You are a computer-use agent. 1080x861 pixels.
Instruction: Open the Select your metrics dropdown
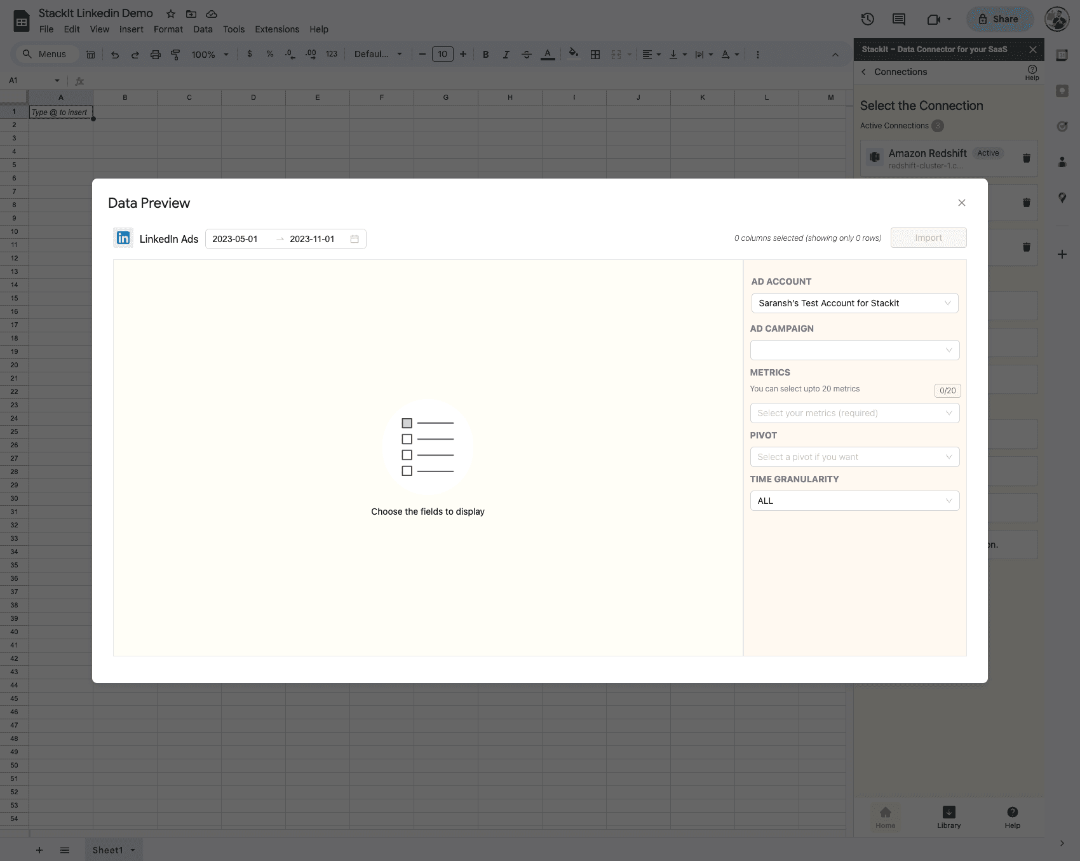tap(854, 413)
